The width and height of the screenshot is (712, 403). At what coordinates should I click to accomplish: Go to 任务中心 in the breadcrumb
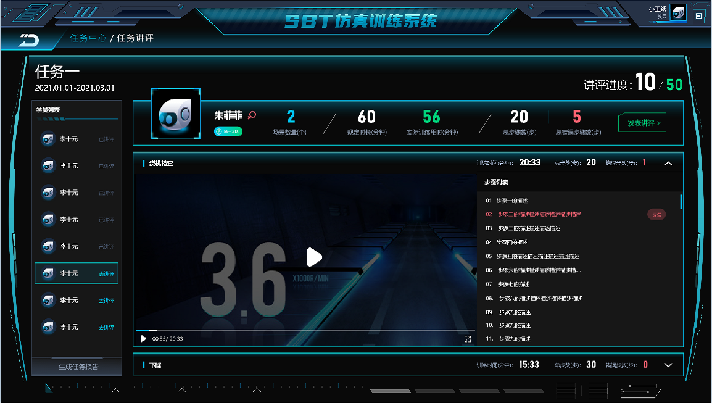point(88,38)
